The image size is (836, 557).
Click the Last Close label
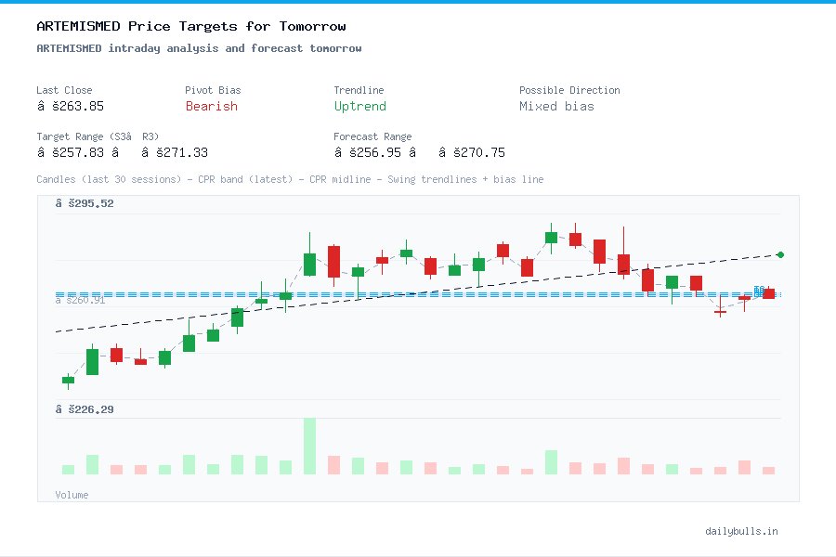64,90
